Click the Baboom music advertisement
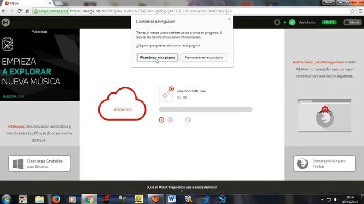The height and width of the screenshot is (204, 364). pyautogui.click(x=39, y=65)
